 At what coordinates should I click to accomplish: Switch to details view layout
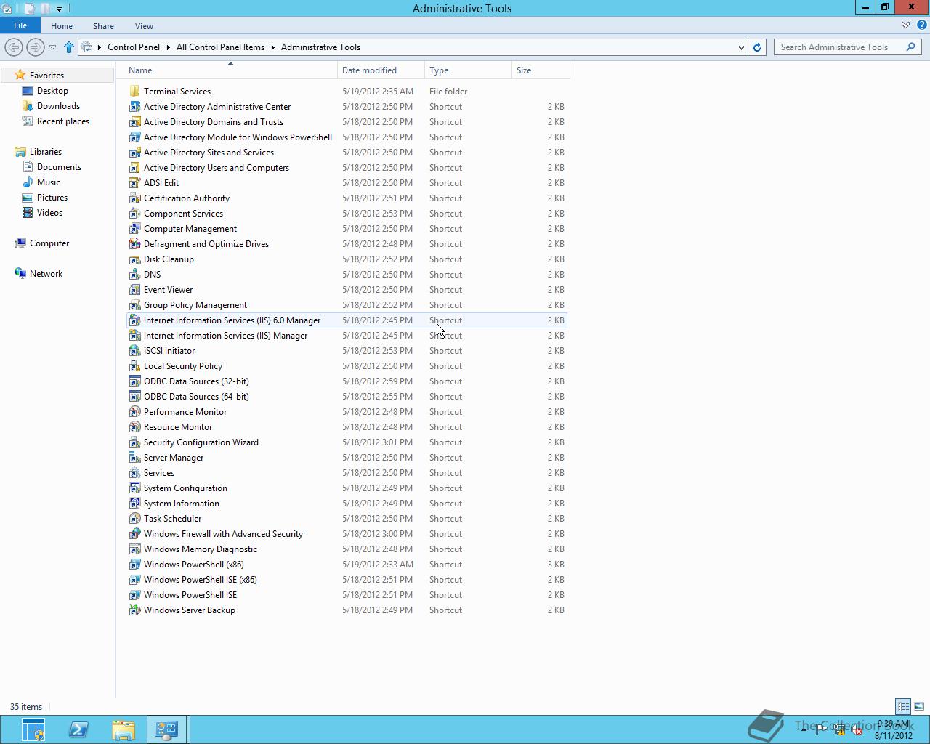click(x=903, y=706)
